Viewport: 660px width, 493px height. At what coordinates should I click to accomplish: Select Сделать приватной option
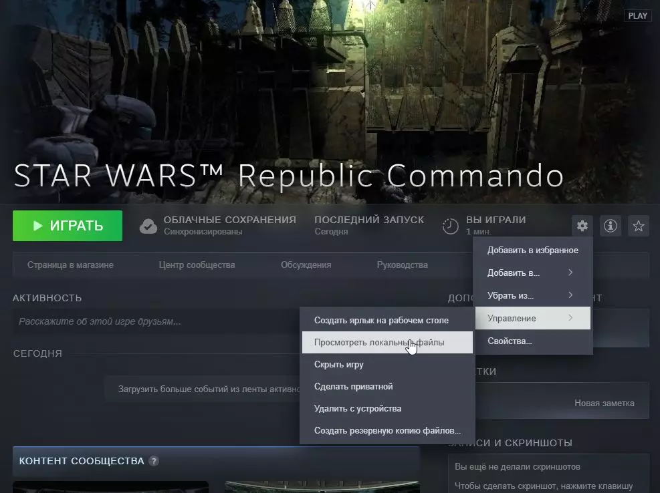[x=387, y=387]
